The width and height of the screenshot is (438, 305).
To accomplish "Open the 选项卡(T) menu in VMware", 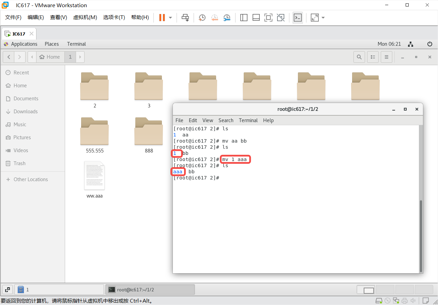I will point(114,17).
